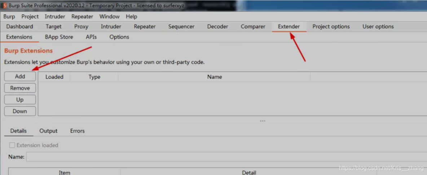The height and width of the screenshot is (175, 427).
Task: Switch to the APIs sub-tab
Action: point(91,37)
